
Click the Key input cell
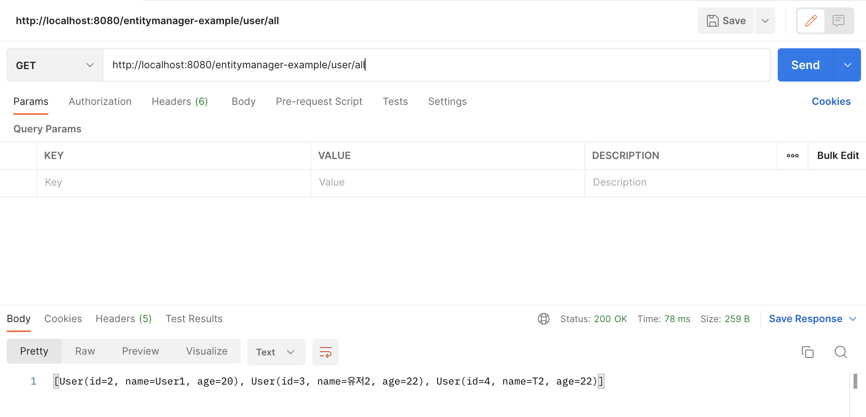click(174, 183)
